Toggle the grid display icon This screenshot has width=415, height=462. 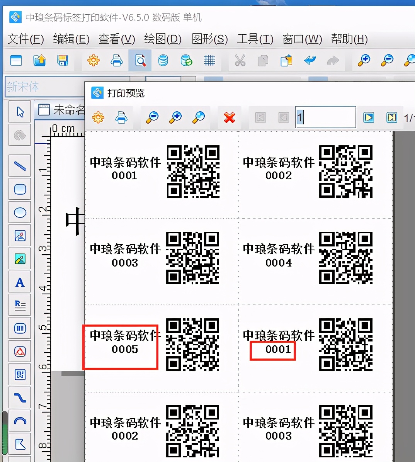[209, 60]
